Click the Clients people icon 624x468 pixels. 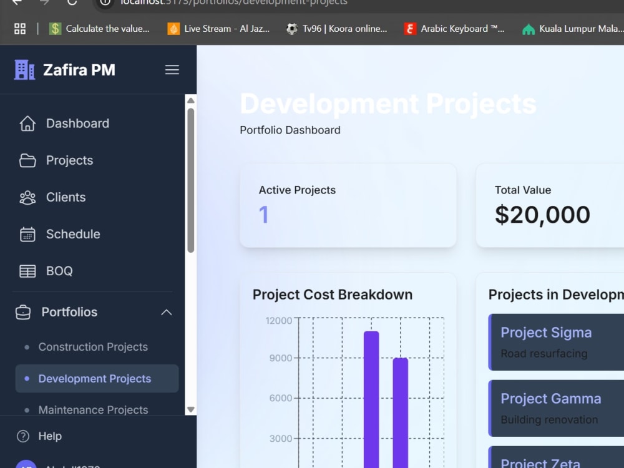coord(27,197)
